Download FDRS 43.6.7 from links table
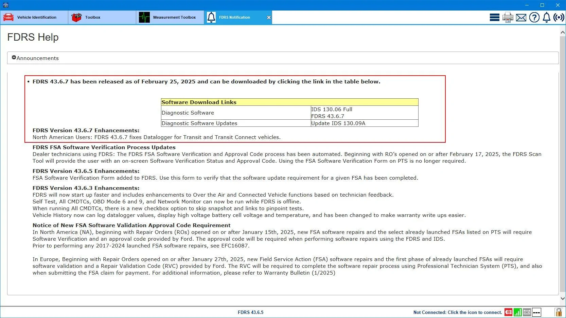566x318 pixels. [328, 116]
